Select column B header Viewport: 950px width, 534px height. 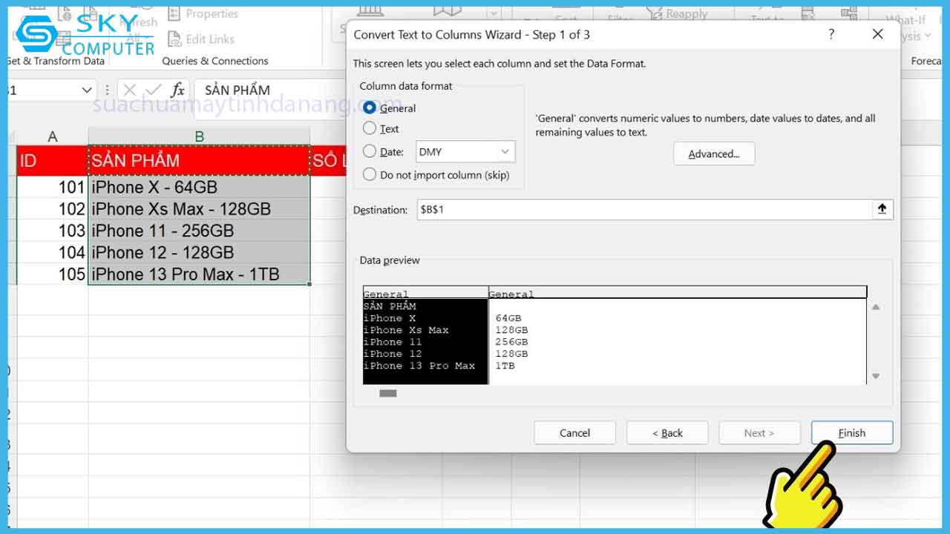point(199,136)
